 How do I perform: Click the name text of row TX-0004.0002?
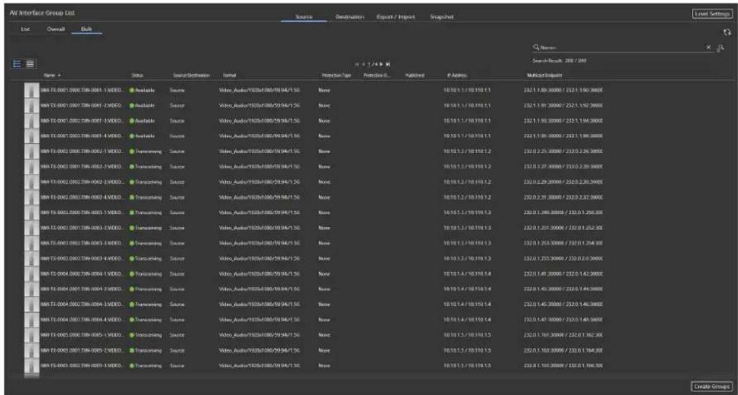[83, 304]
